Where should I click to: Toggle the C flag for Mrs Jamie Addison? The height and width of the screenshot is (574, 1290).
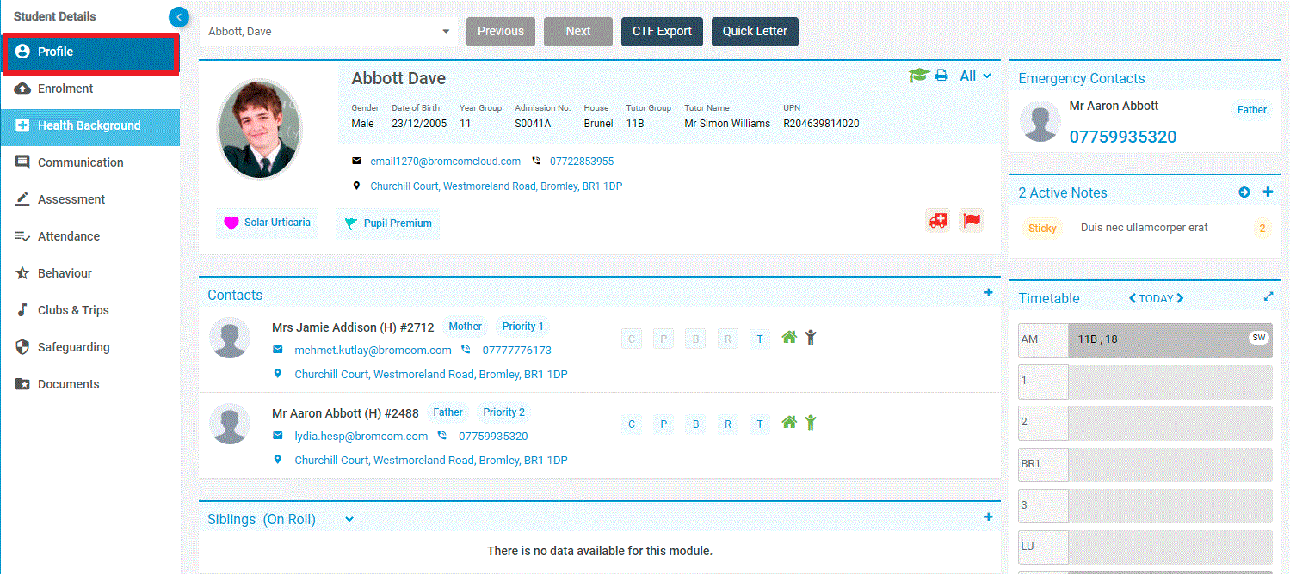pos(632,339)
